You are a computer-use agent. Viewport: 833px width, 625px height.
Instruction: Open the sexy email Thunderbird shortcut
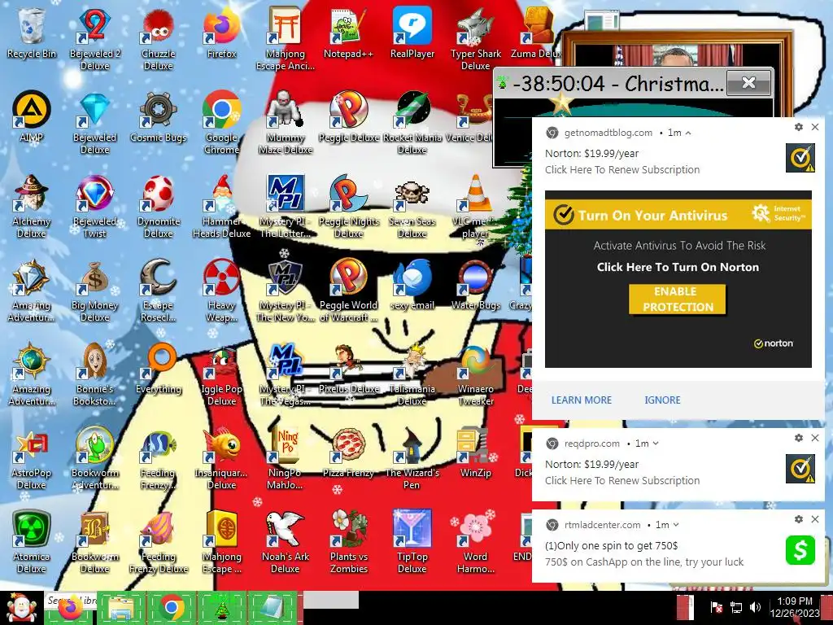click(x=412, y=285)
